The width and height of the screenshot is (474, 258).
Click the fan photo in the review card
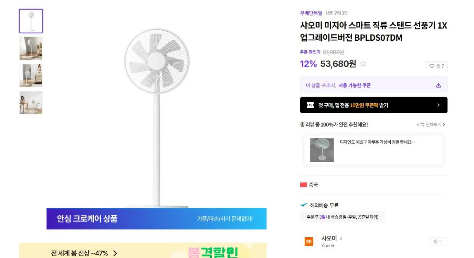[321, 150]
